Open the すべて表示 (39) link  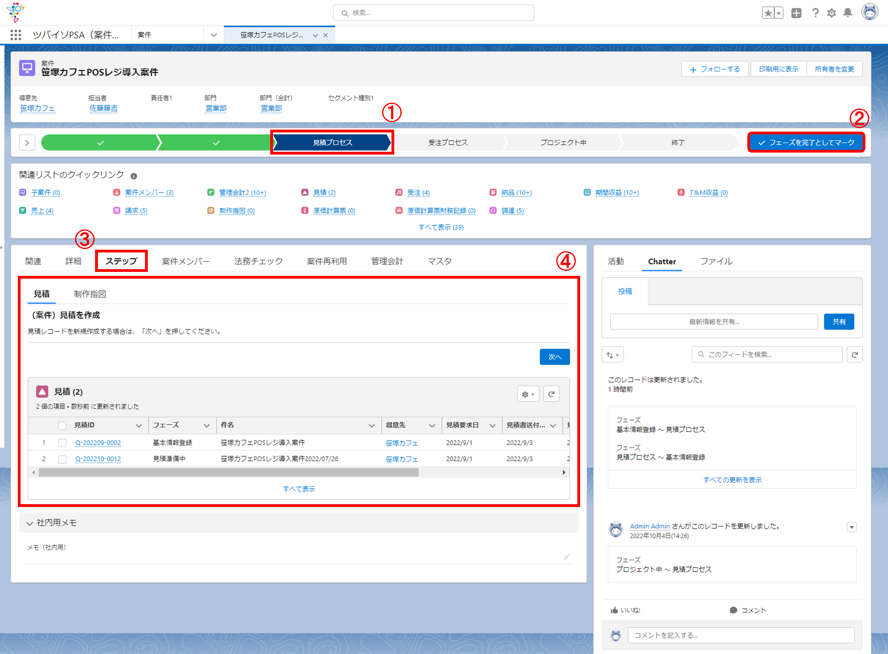441,227
